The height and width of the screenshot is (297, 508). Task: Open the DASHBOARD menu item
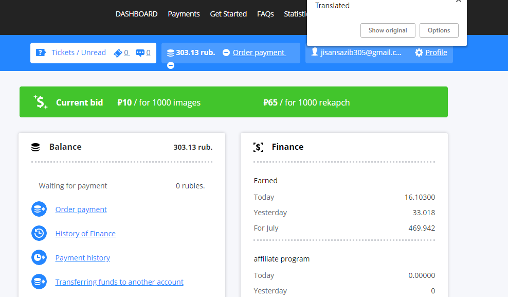(x=136, y=14)
